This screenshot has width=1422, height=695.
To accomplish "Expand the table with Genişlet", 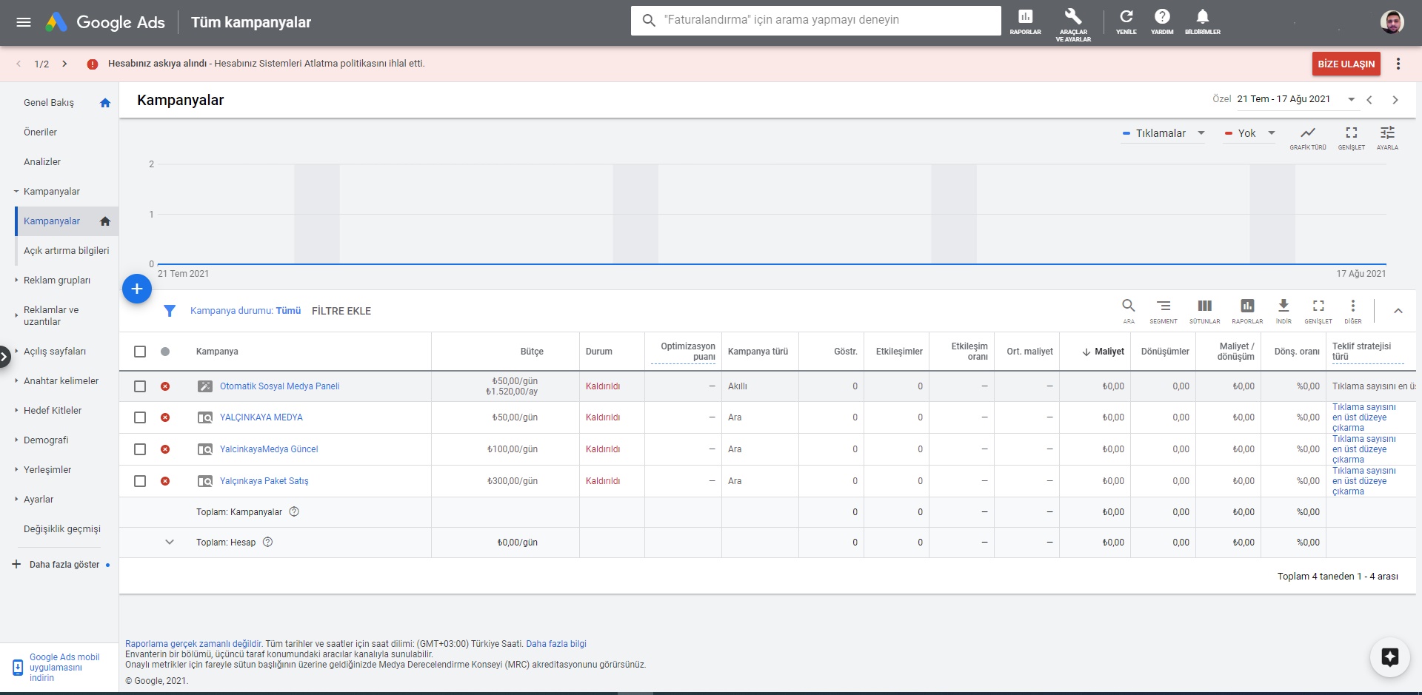I will coord(1318,311).
